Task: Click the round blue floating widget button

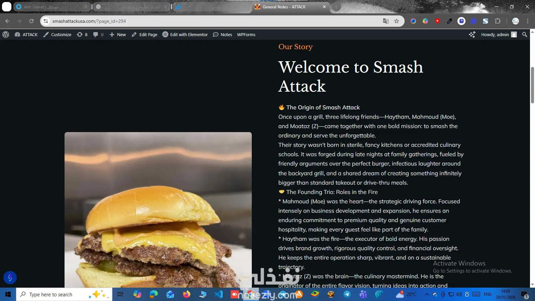Action: 10,278
